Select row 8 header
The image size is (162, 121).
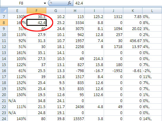click(x=4, y=23)
